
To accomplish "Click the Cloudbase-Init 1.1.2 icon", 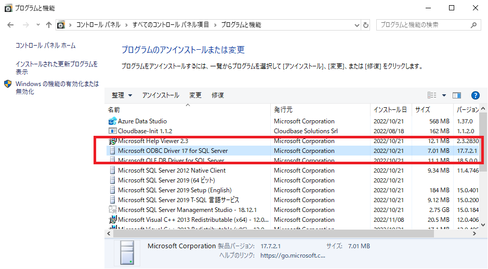I will coord(112,131).
